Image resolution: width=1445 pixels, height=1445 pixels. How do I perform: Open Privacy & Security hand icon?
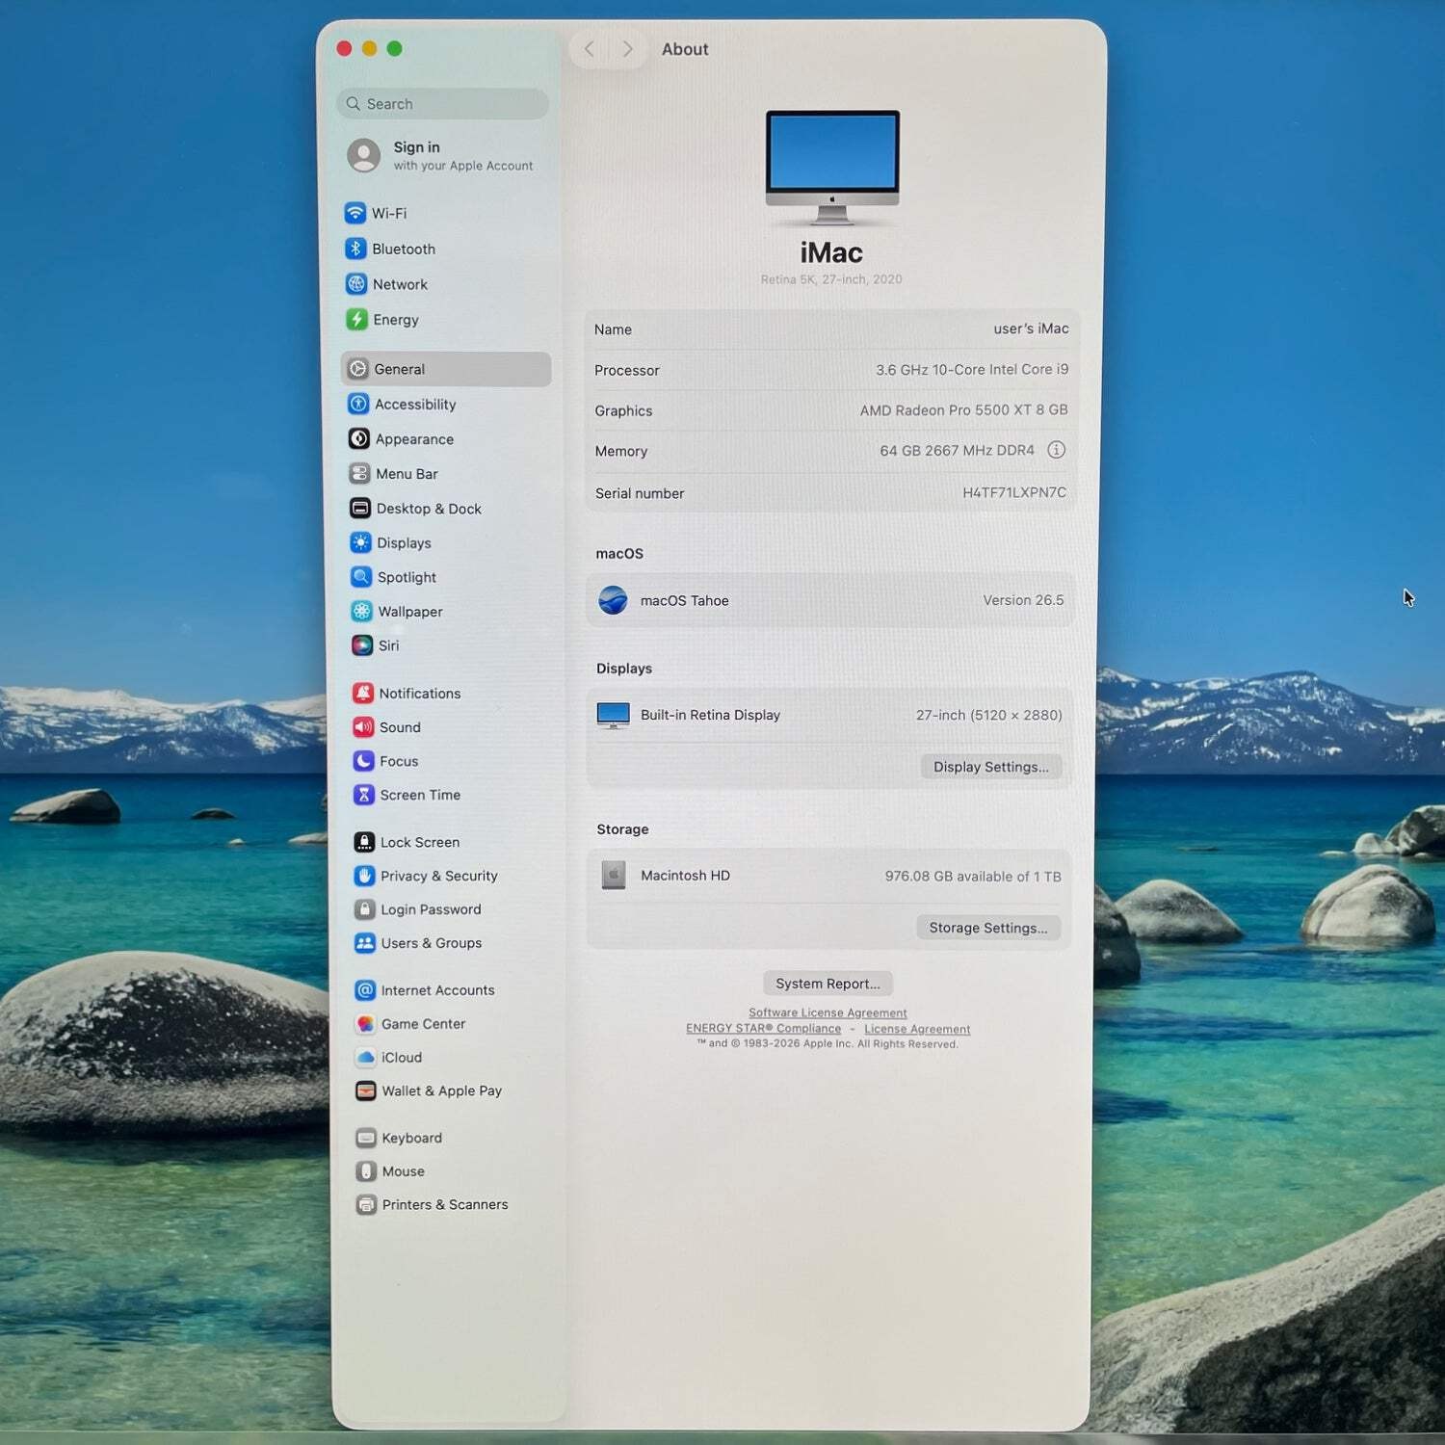(364, 876)
